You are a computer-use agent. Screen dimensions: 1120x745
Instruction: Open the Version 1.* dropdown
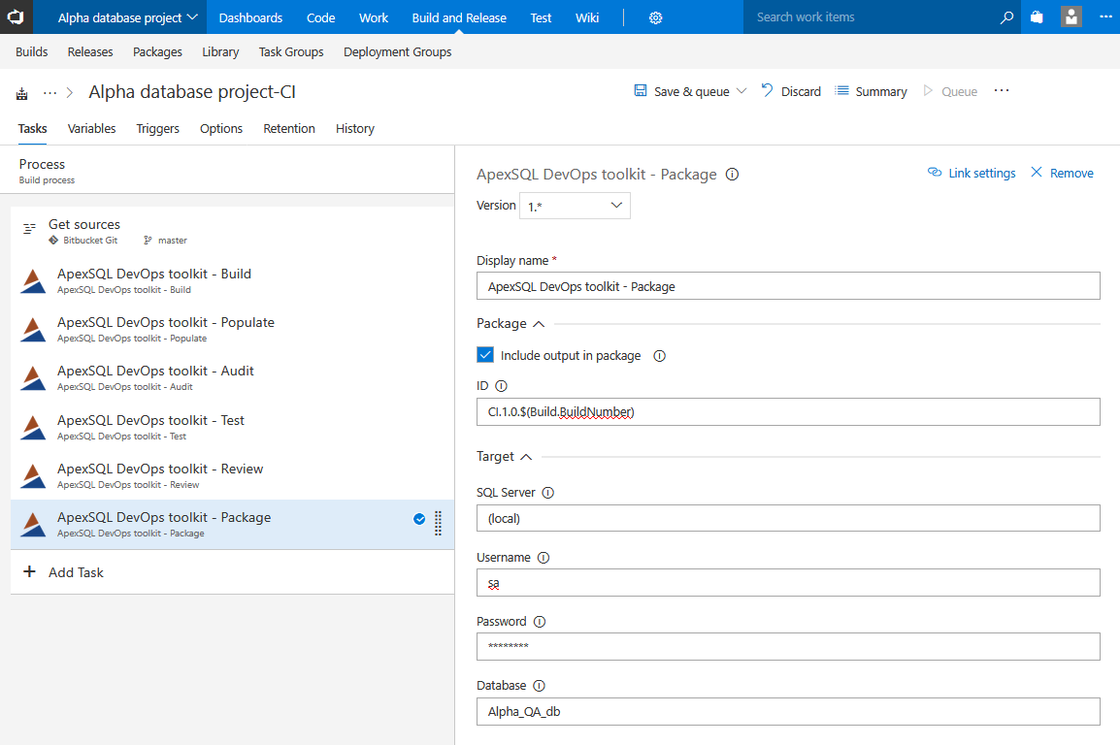point(575,206)
